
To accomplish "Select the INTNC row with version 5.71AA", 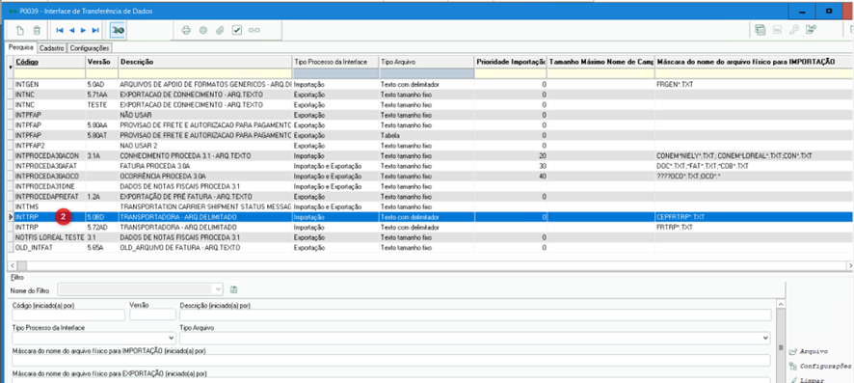I will 430,95.
